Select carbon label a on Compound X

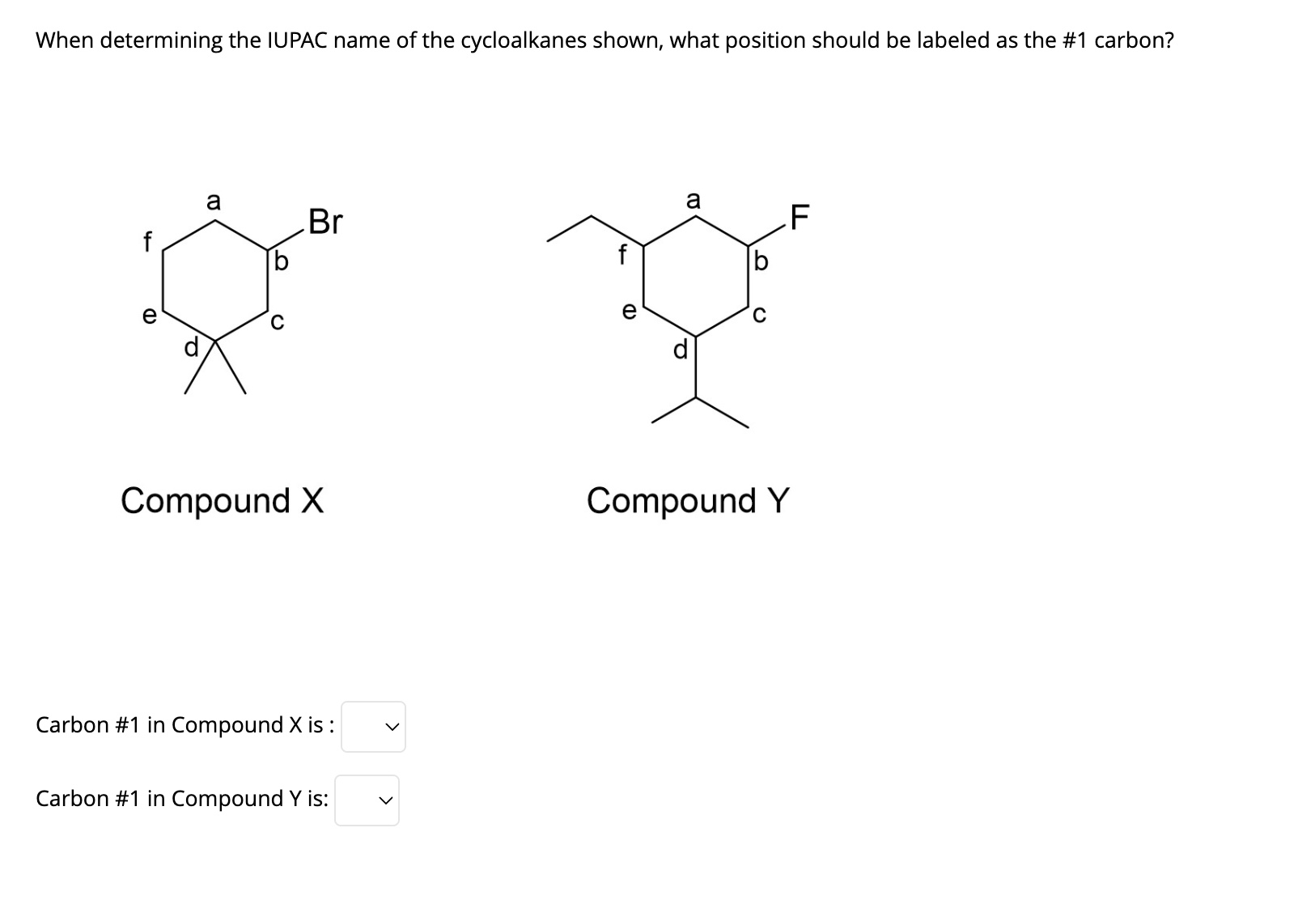(214, 202)
